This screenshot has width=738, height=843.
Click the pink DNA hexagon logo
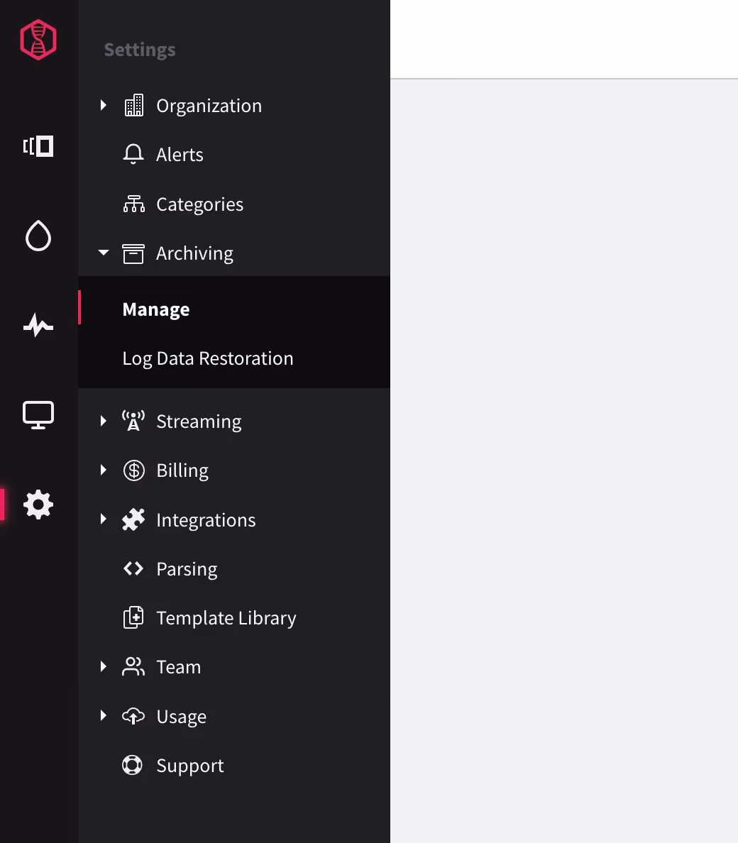38,40
